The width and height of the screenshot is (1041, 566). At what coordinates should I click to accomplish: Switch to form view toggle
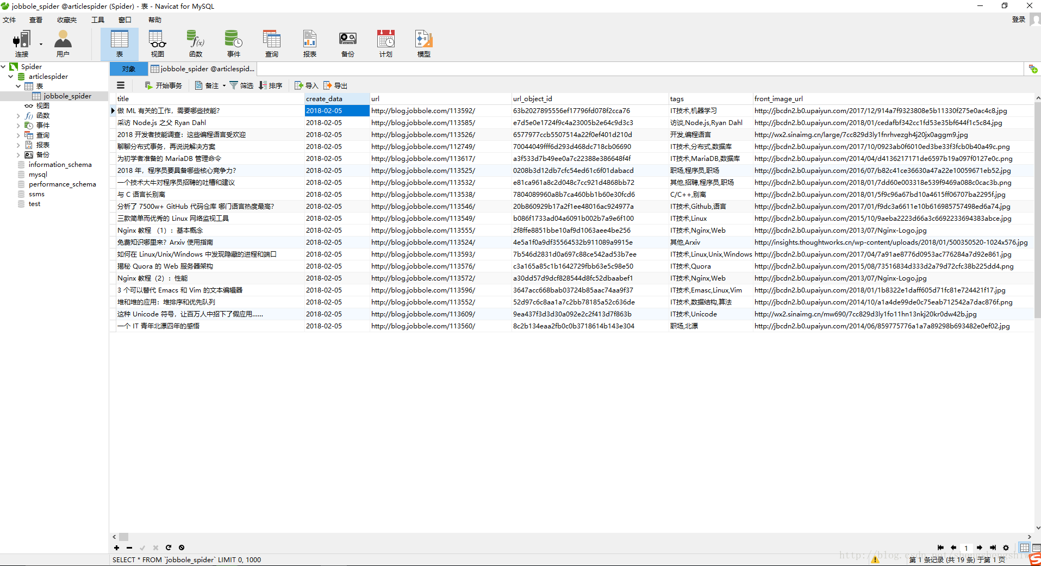click(1036, 548)
